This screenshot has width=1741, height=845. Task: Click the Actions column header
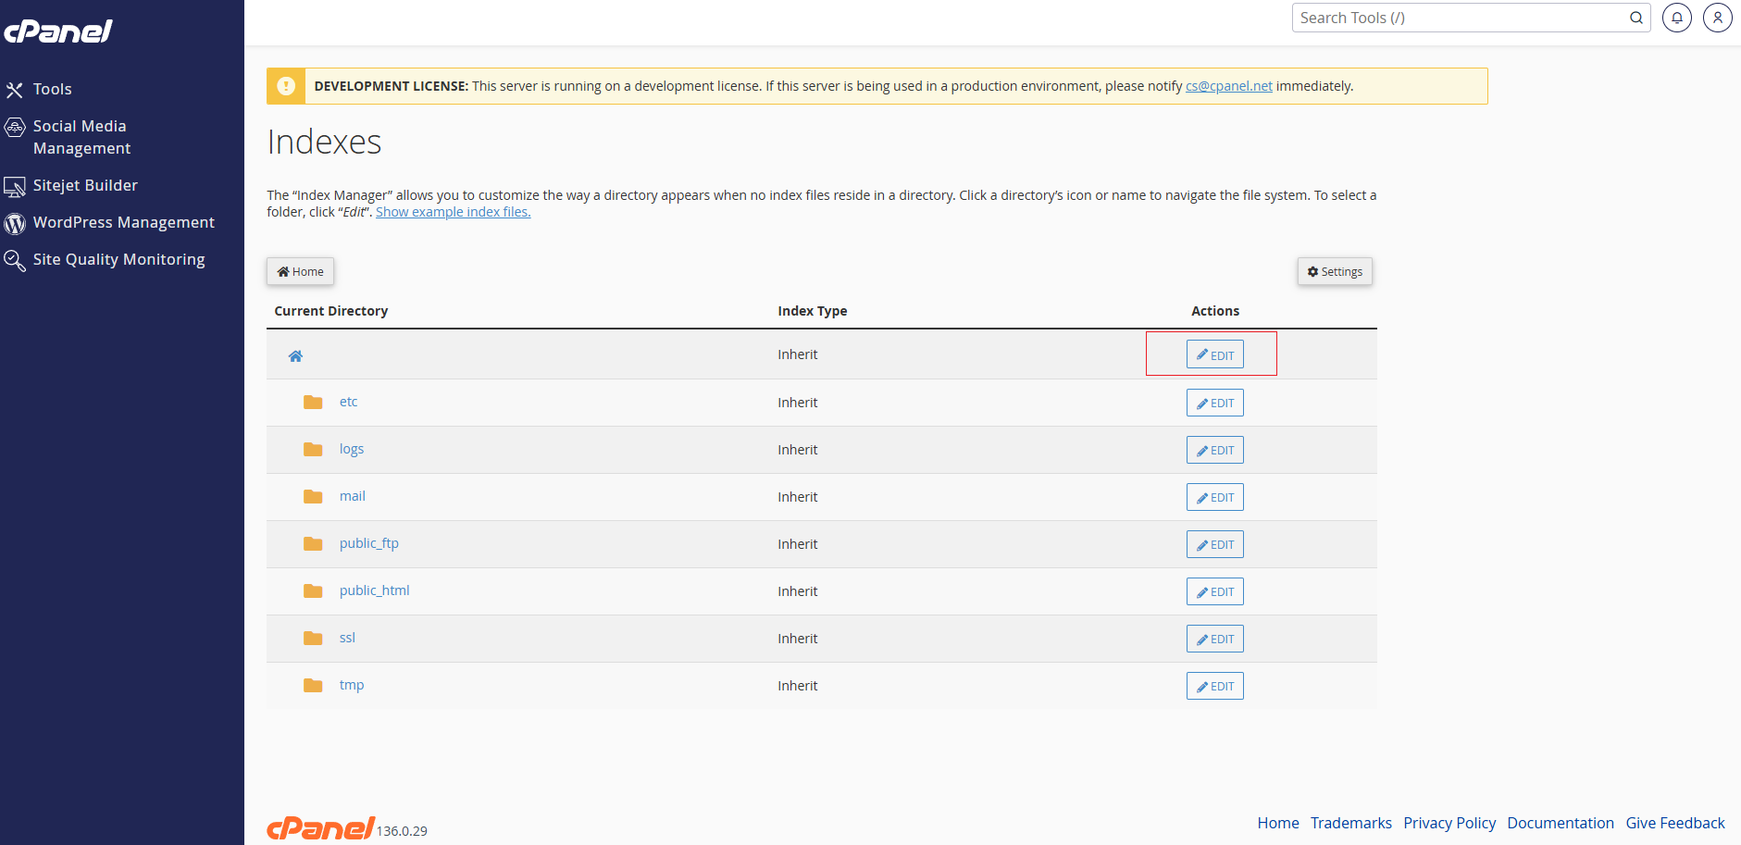pos(1215,311)
